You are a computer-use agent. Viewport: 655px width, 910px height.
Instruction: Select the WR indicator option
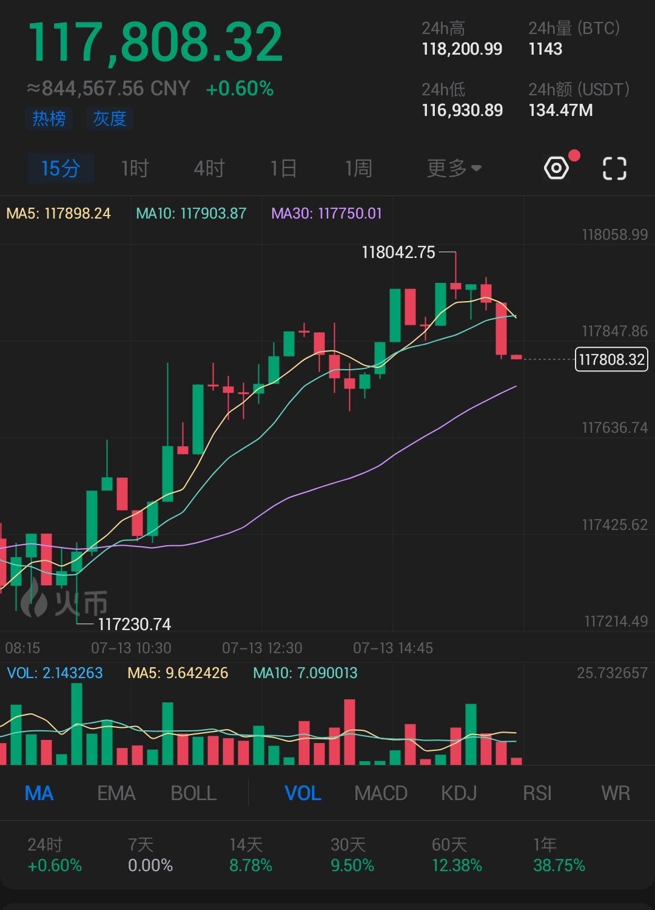coord(616,793)
